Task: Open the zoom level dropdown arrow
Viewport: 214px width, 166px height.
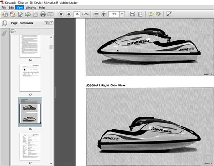Action: coord(122,14)
